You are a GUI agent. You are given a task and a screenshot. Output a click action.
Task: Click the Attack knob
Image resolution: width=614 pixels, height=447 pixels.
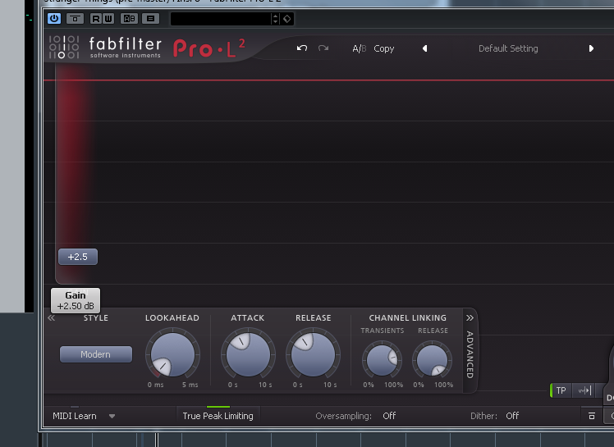[247, 354]
